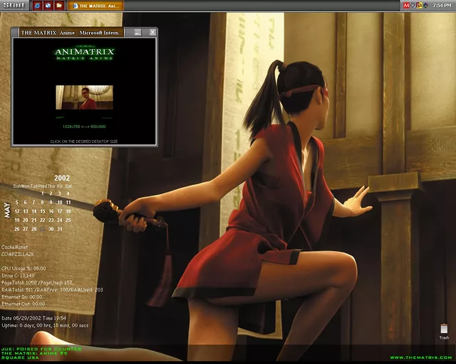The width and height of the screenshot is (456, 364).
Task: Switch to THE MATRIX taskbar window button
Action: pos(95,6)
